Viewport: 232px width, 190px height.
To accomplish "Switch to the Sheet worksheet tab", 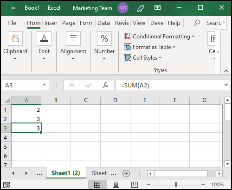I will pos(99,173).
